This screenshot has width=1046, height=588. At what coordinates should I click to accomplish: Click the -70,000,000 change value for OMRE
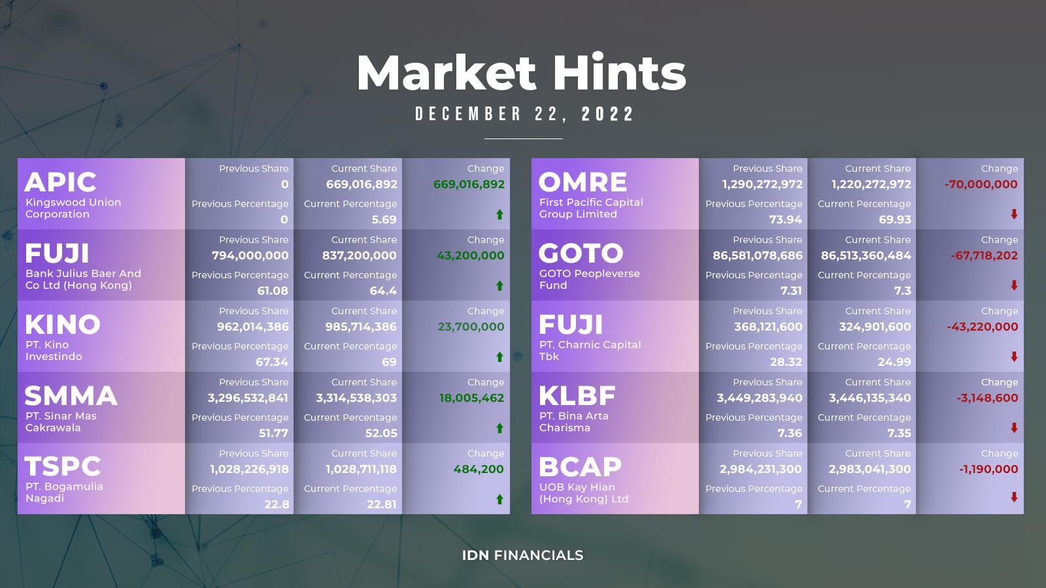[x=981, y=184]
